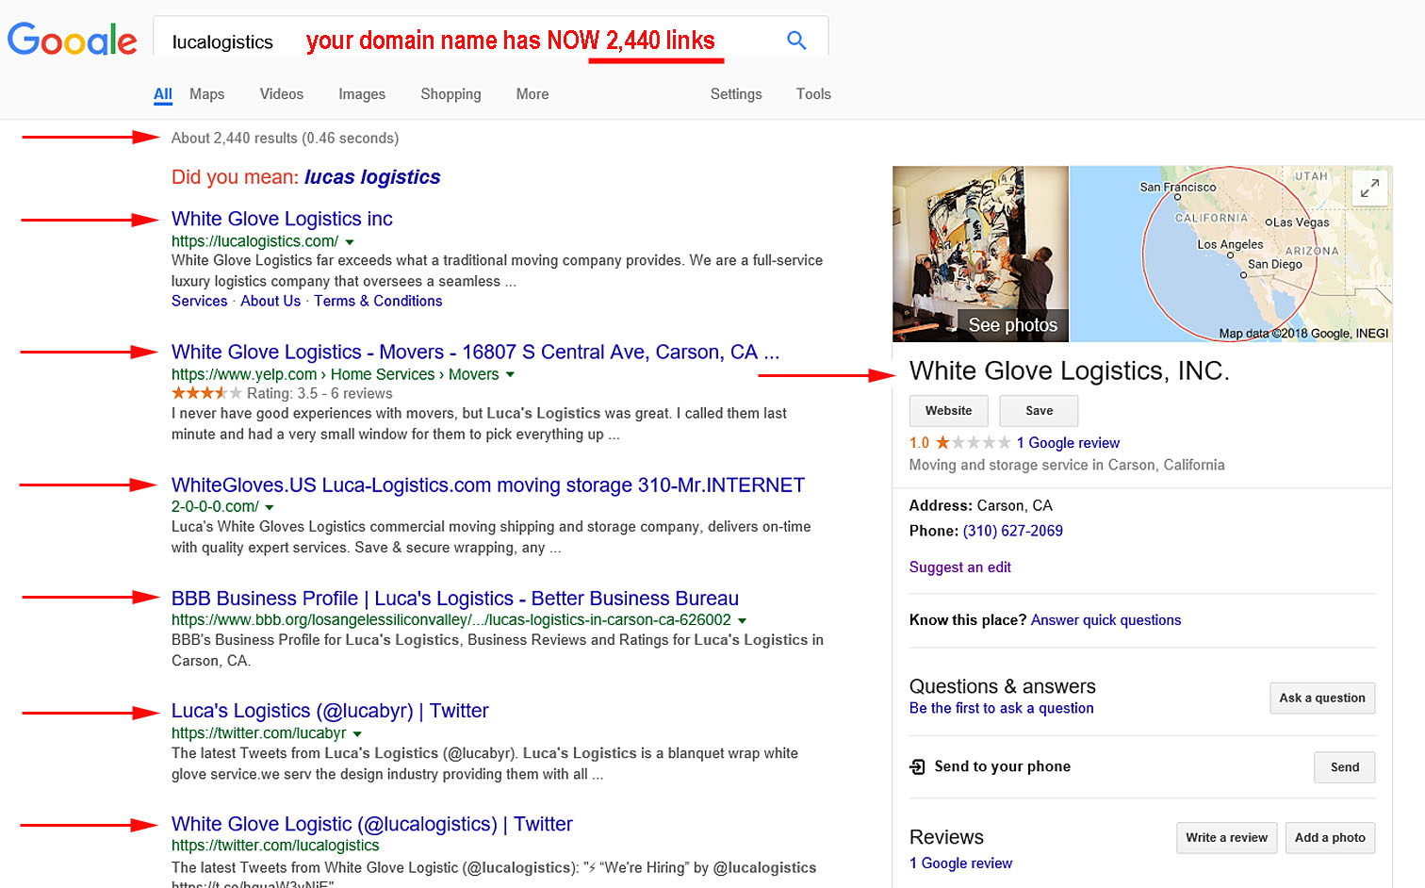Image resolution: width=1425 pixels, height=888 pixels.
Task: Click the 'Ask a question' button
Action: 1322,699
